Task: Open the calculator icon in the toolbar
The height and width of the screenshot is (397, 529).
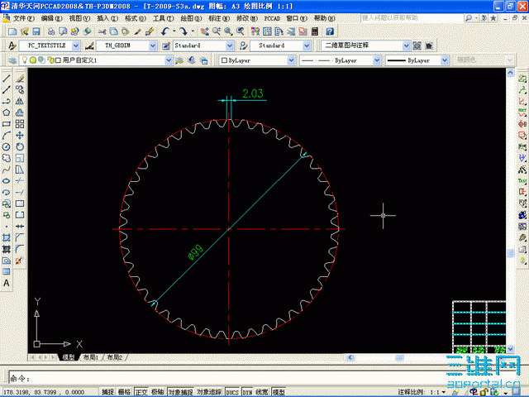Action: tap(315, 31)
